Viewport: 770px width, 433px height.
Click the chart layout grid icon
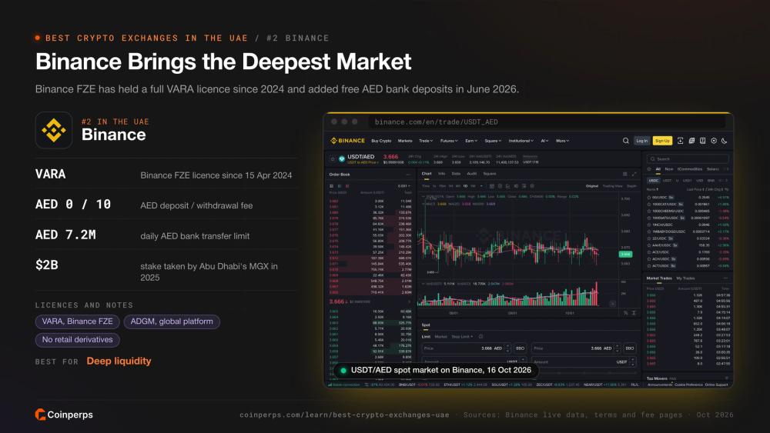coord(624,174)
